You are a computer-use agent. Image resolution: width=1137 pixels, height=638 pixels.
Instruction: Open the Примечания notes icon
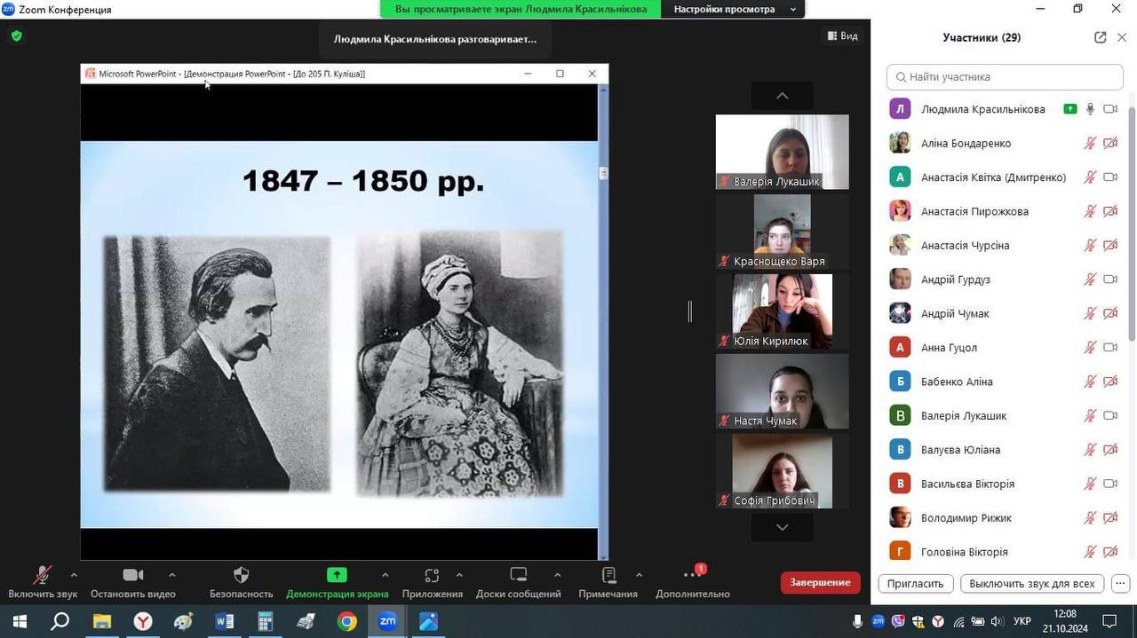point(608,575)
